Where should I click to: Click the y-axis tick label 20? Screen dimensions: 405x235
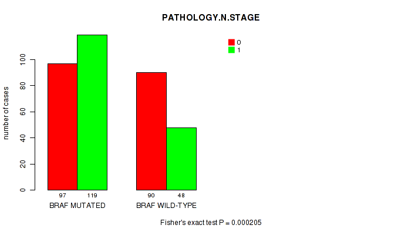(x=23, y=164)
